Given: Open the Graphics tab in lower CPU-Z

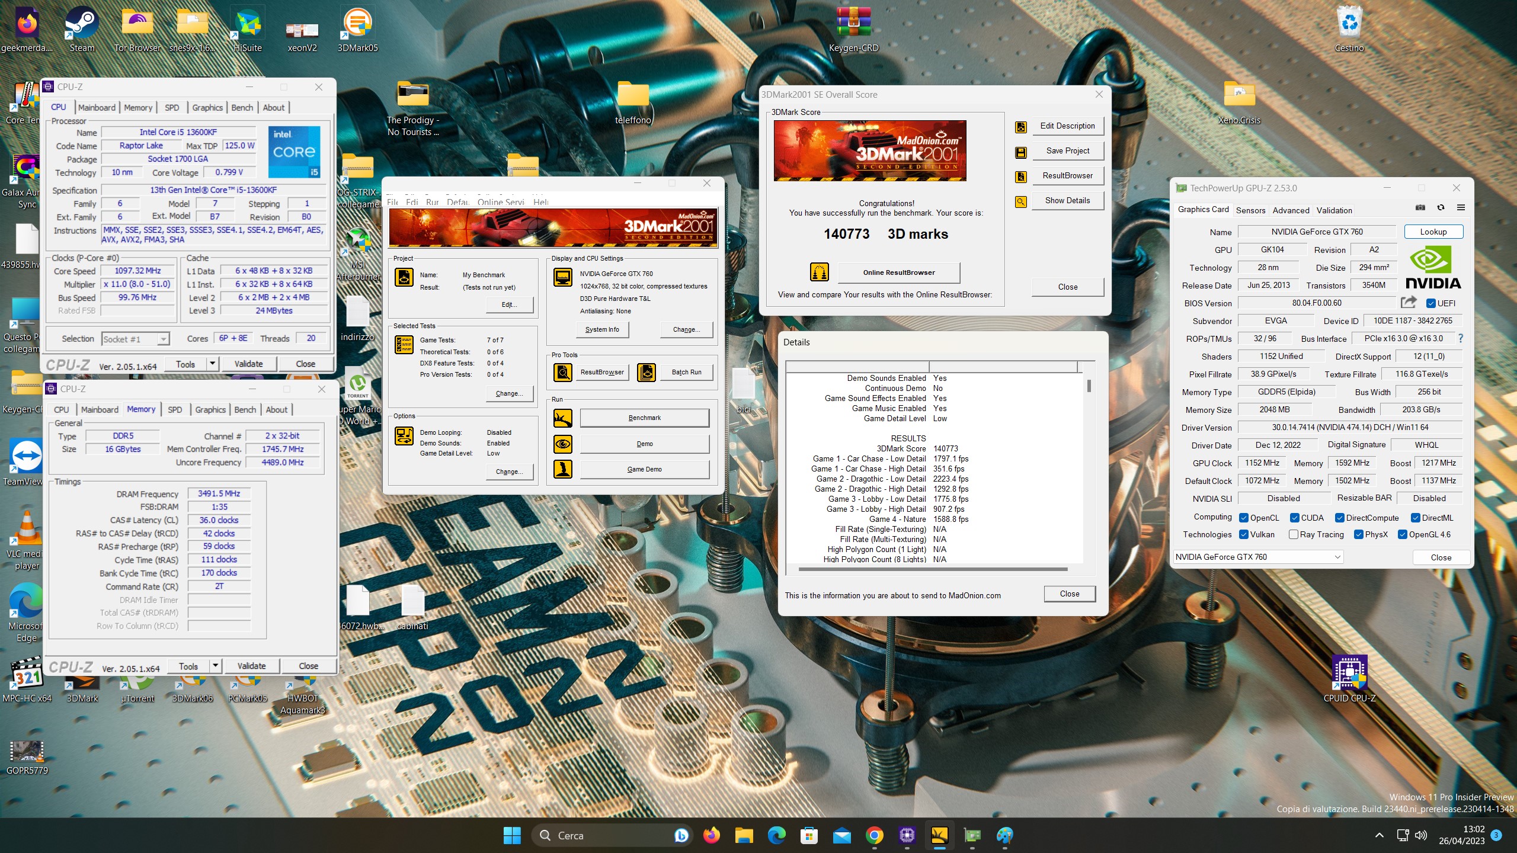Looking at the screenshot, I should tap(210, 409).
